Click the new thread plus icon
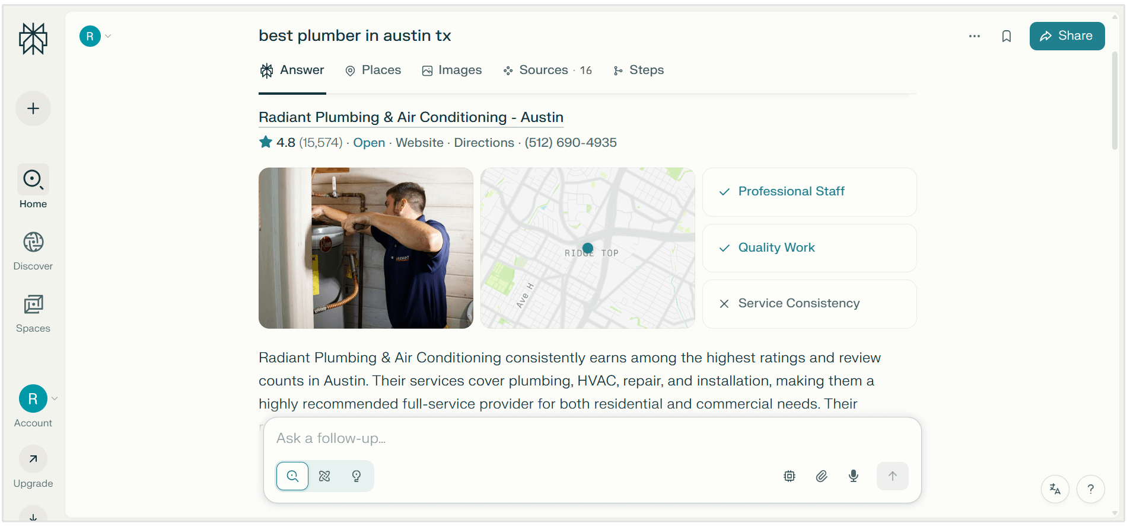This screenshot has height=527, width=1127. [x=33, y=108]
